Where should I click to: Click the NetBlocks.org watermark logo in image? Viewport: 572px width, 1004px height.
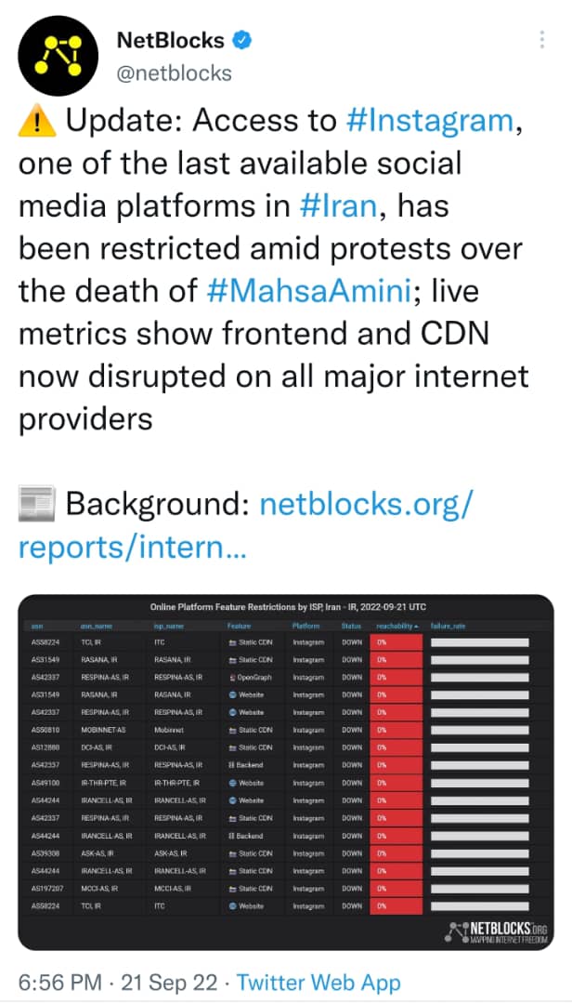click(498, 931)
